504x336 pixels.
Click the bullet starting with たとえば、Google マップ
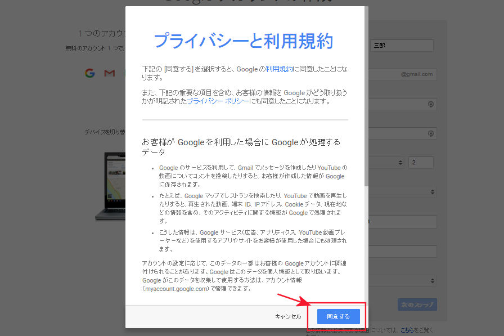pos(253,208)
